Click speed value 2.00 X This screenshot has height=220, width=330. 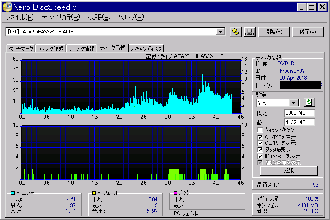click(x=311, y=211)
